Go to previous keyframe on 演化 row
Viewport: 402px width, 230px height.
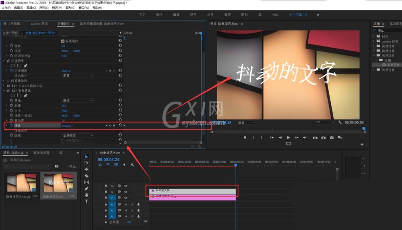(x=107, y=126)
